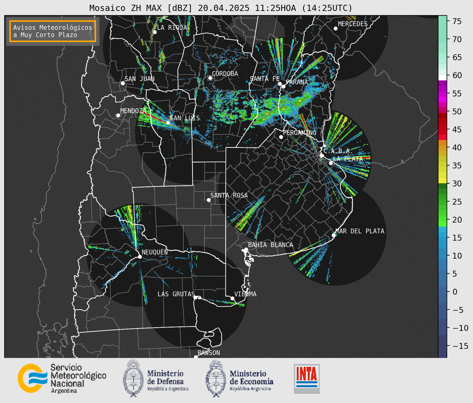Click the MAR DEL PLATA label text

(x=360, y=231)
